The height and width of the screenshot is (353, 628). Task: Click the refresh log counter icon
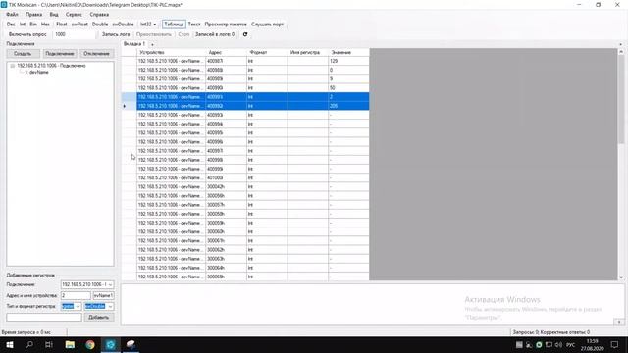pyautogui.click(x=245, y=34)
